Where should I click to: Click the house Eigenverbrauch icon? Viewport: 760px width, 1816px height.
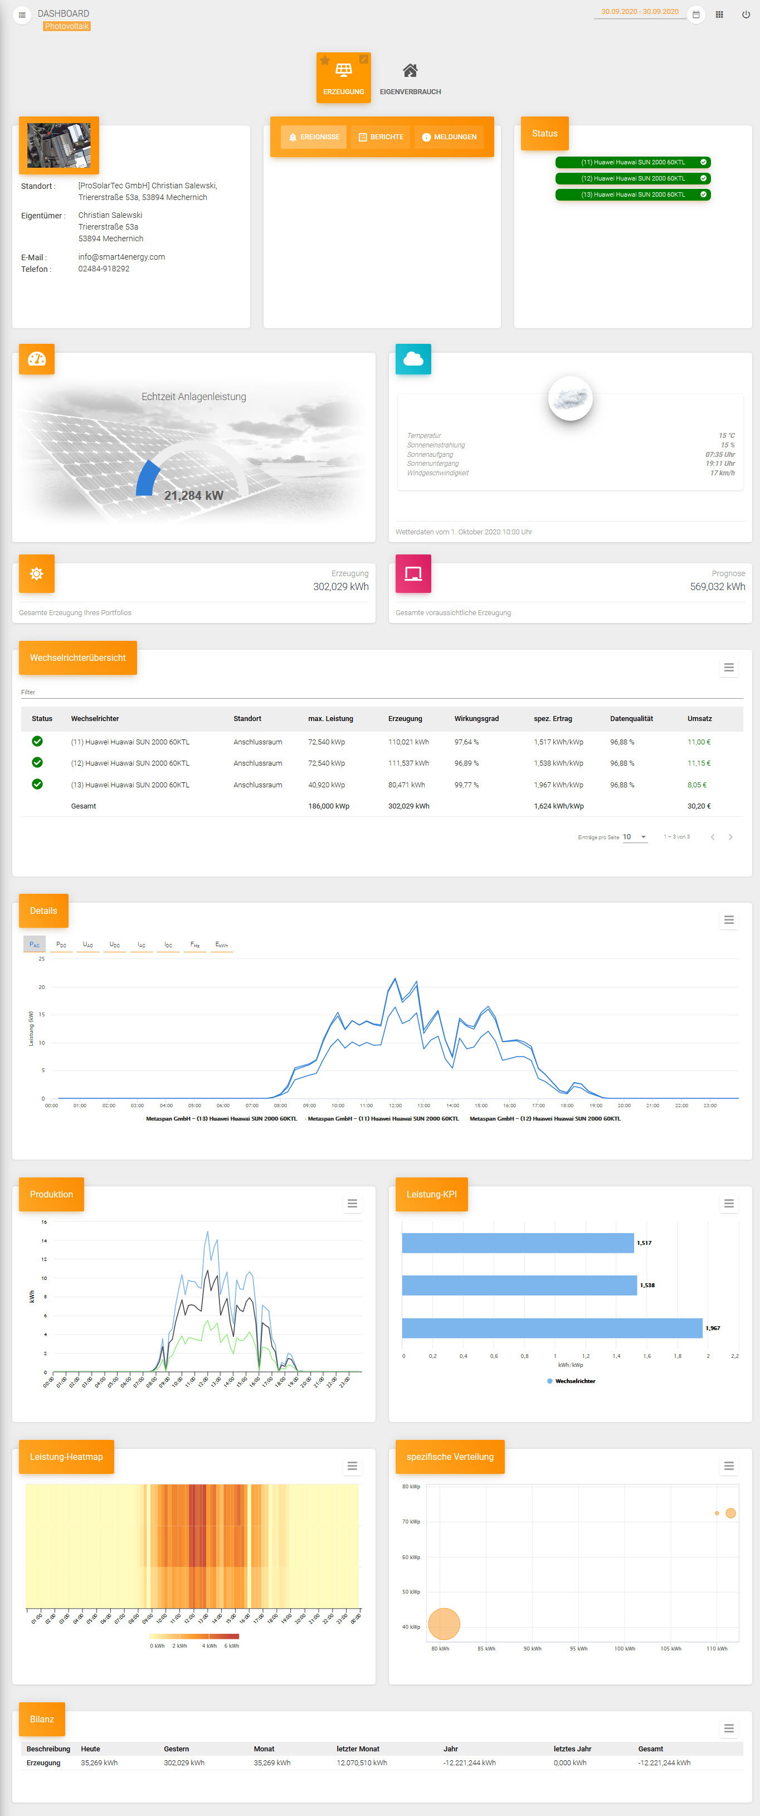[x=410, y=71]
